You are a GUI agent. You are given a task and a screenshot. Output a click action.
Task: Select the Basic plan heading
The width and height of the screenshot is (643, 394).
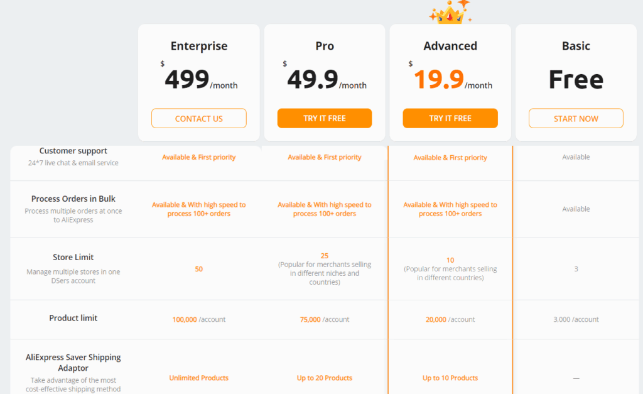(576, 46)
